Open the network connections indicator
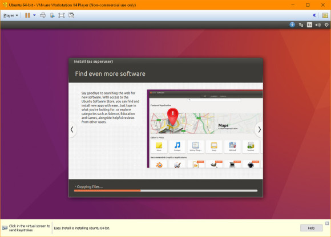The width and height of the screenshot is (331, 237). click(x=301, y=25)
